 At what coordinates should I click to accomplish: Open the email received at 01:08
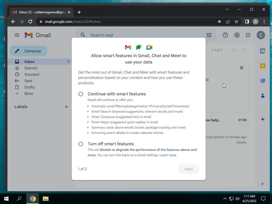(228, 120)
